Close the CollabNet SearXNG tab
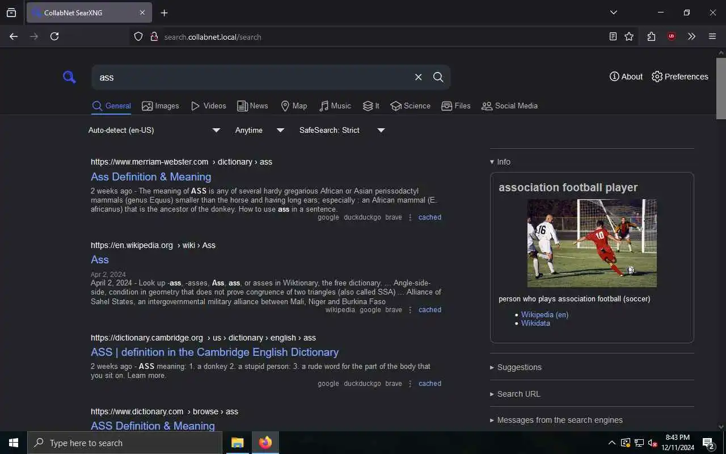Viewport: 726px width, 454px height. (x=142, y=12)
